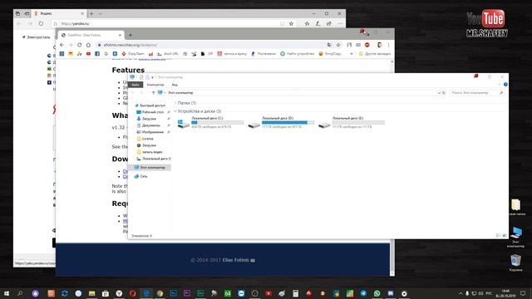Screen dimensions: 532x299
Task: Open the short URL bookmark
Action: tap(168, 53)
